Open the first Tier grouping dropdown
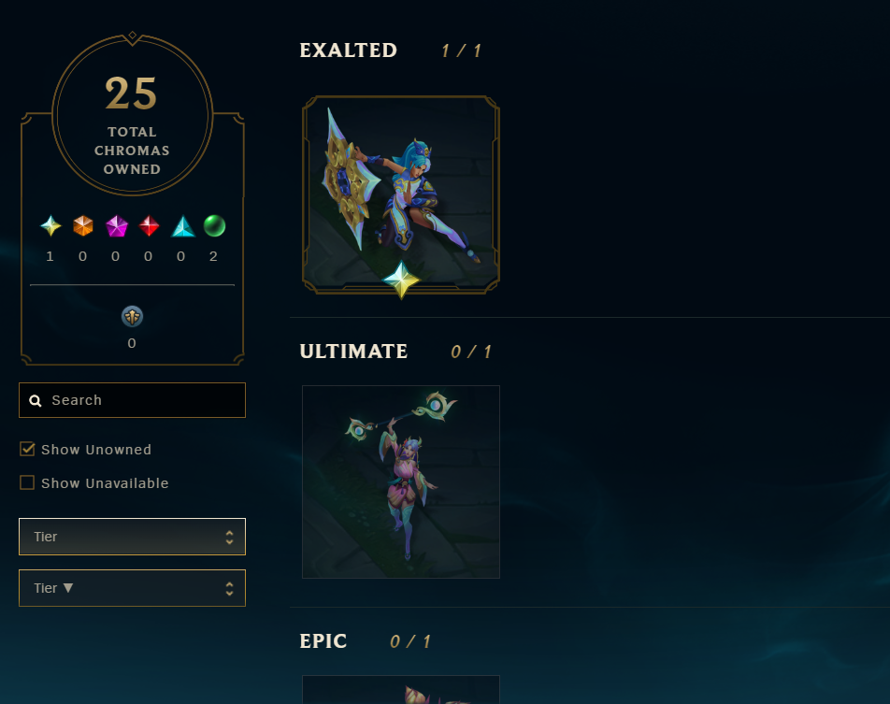This screenshot has width=890, height=704. [x=132, y=537]
